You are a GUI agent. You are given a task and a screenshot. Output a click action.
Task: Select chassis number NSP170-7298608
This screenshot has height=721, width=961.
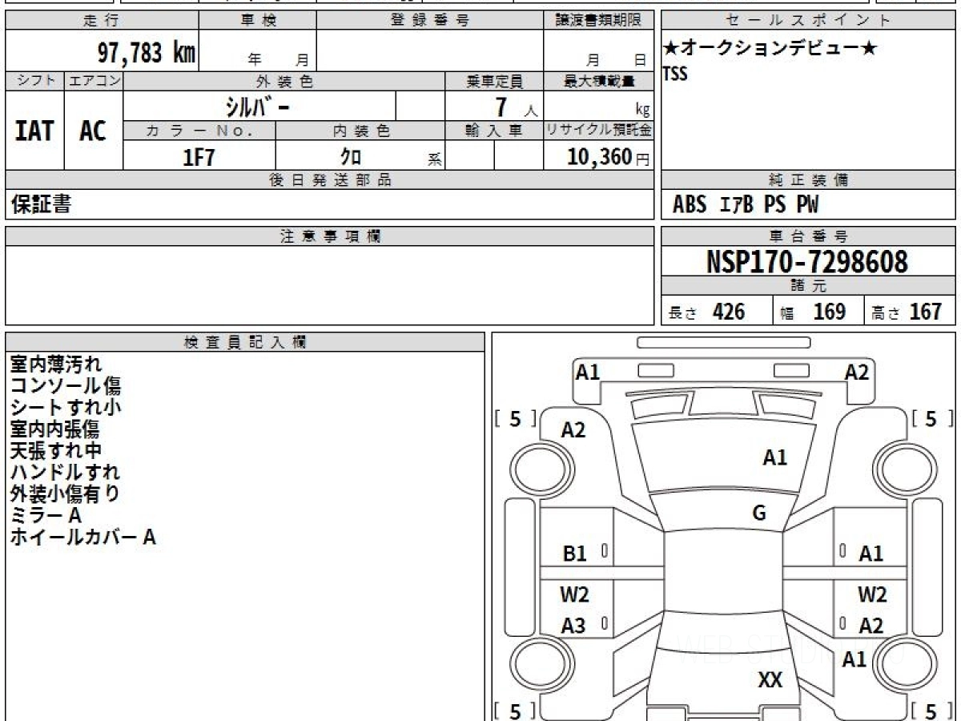click(x=807, y=262)
